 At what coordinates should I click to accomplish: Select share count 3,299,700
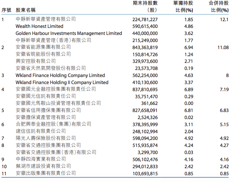tap(148, 152)
